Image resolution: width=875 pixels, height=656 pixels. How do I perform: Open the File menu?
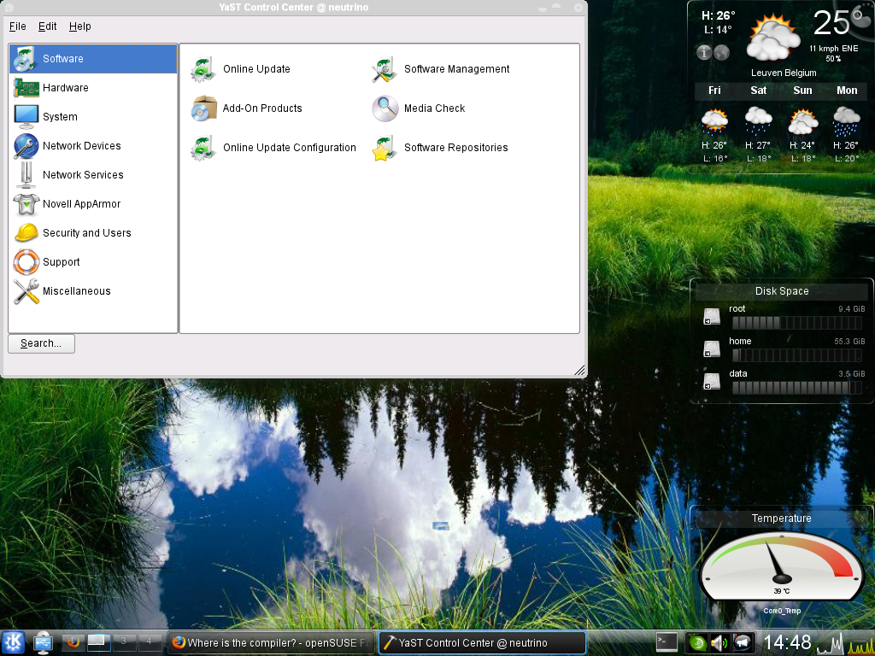pyautogui.click(x=17, y=26)
